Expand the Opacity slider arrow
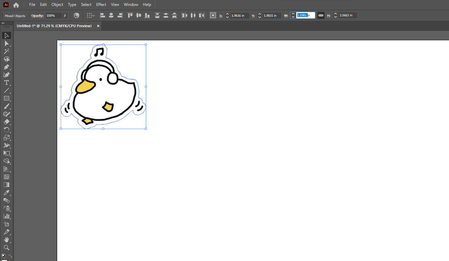The width and height of the screenshot is (449, 261). click(65, 15)
